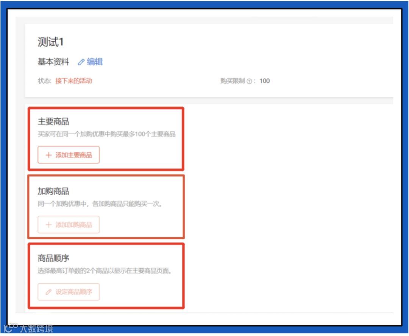Viewport: 409px width, 336px height.
Task: Click the 商品顺序 section heading
Action: (53, 258)
